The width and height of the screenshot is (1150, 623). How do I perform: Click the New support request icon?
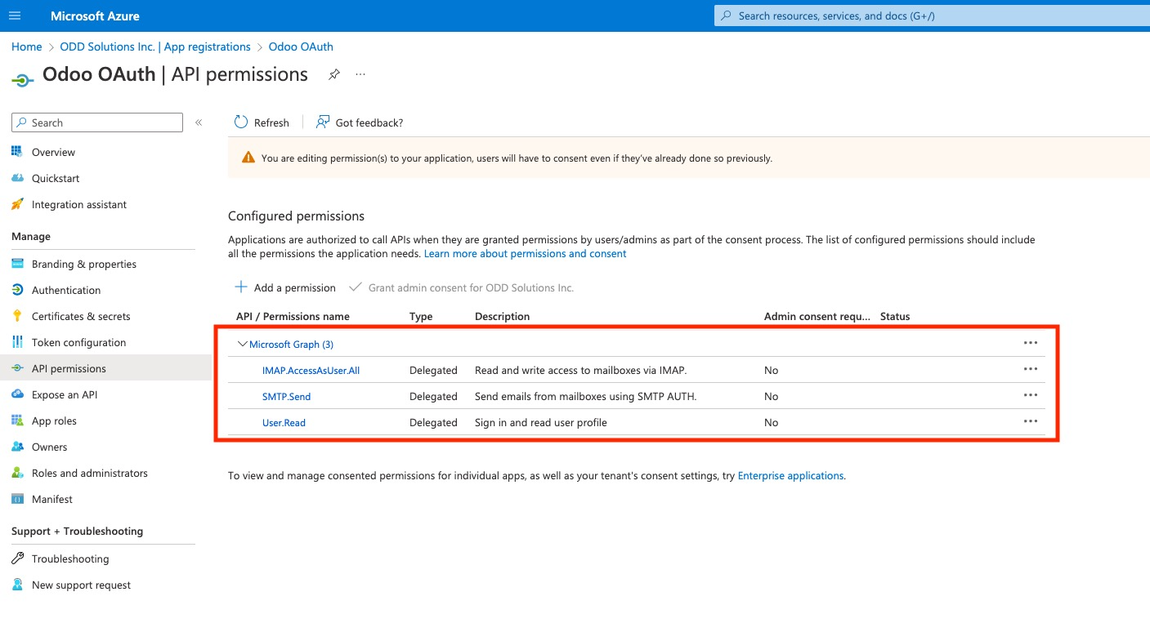(17, 585)
